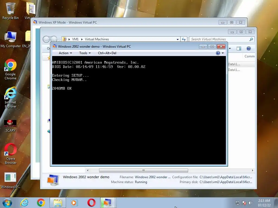The width and height of the screenshot is (278, 208).
Task: Minimize the Windows 2002 wonder demo window
Action: point(203,47)
